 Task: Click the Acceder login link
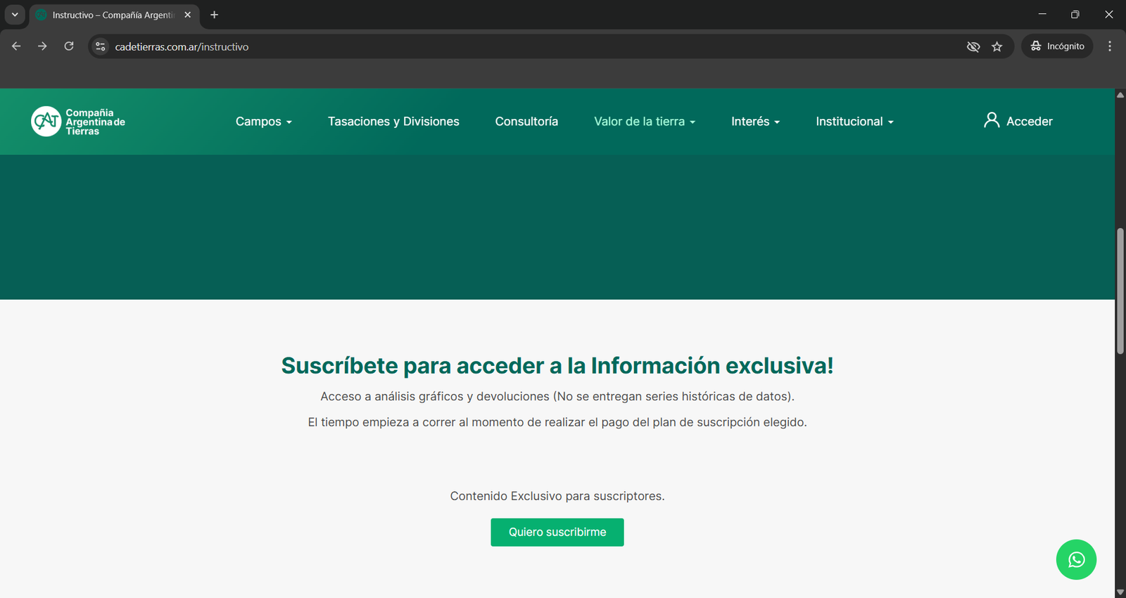pos(1029,122)
